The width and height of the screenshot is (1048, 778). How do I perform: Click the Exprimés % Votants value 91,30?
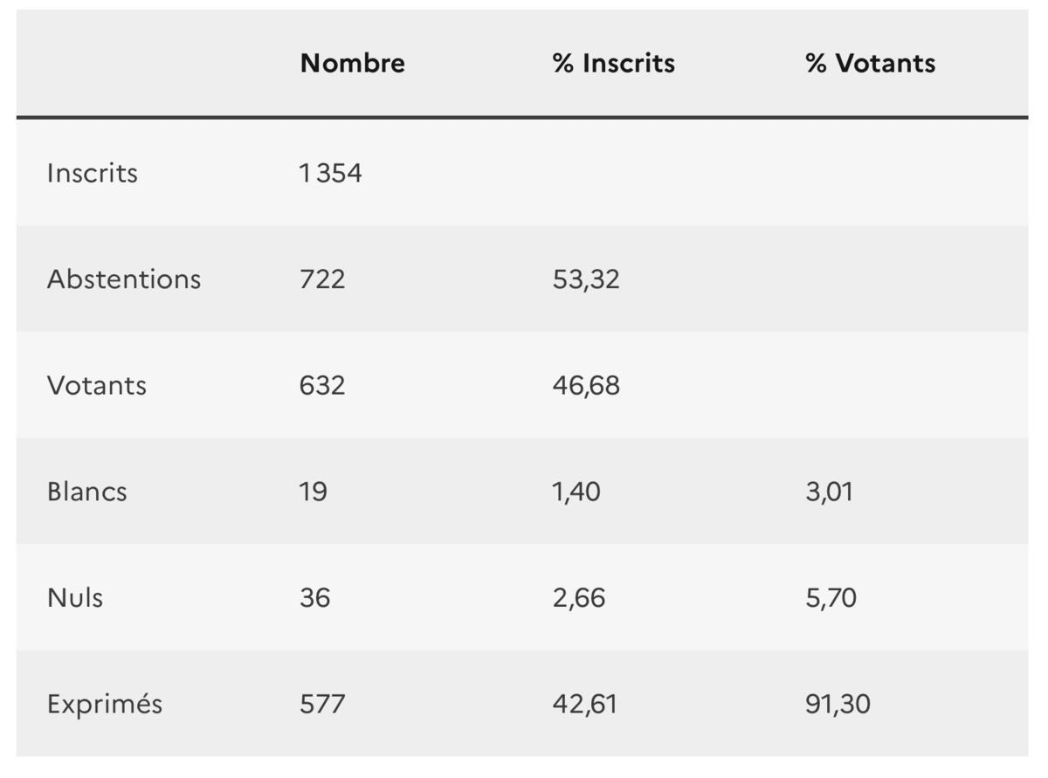(838, 704)
